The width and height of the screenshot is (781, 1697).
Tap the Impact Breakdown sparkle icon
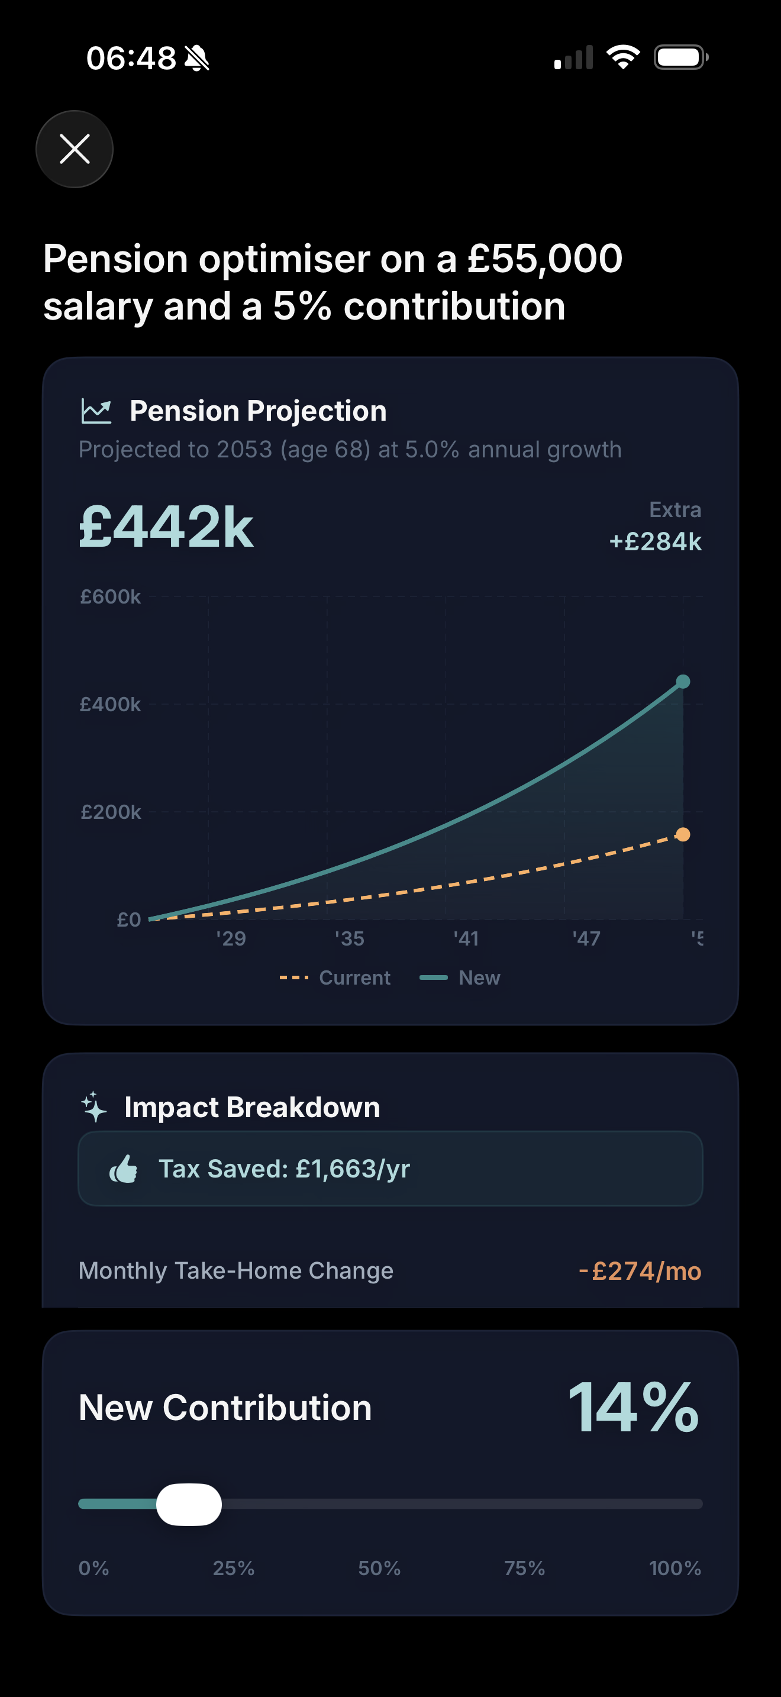[94, 1106]
